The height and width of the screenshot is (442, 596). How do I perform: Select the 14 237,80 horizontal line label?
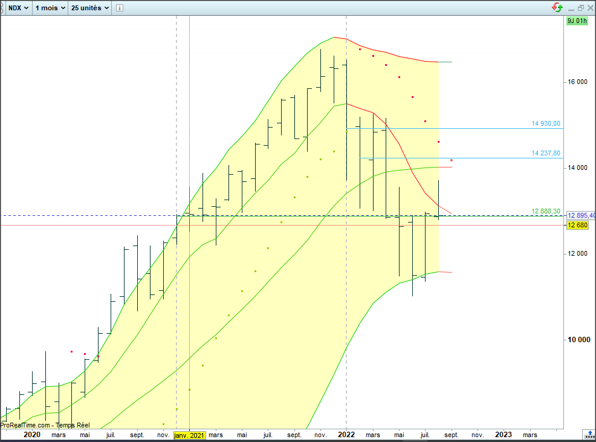546,154
